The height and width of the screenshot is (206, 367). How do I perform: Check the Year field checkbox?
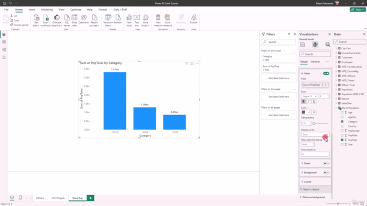[x=342, y=145]
